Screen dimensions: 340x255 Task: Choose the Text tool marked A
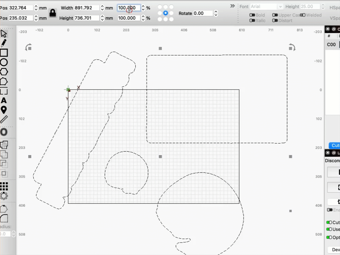4,100
